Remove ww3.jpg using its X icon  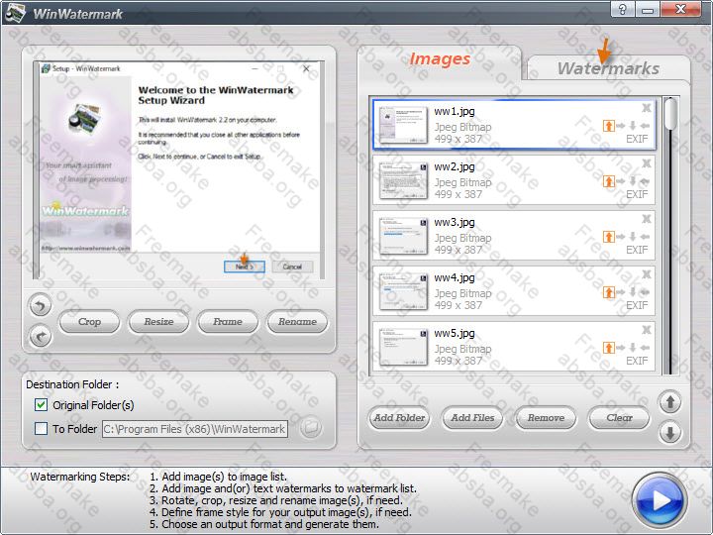click(x=646, y=219)
